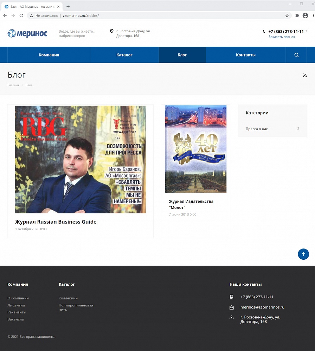Reload the page with the refresh icon
Image resolution: width=315 pixels, height=351 pixels.
pos(21,15)
